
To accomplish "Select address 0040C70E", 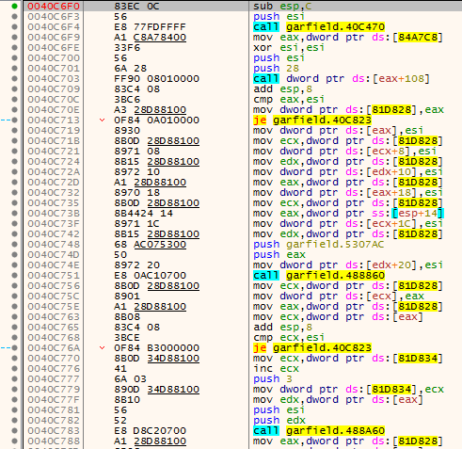I will (54, 110).
